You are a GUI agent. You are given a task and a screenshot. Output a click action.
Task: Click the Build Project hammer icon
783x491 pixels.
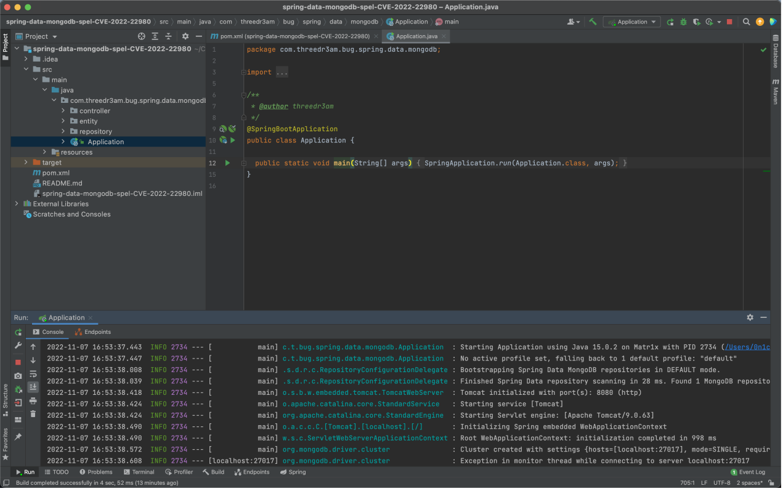[x=593, y=22]
